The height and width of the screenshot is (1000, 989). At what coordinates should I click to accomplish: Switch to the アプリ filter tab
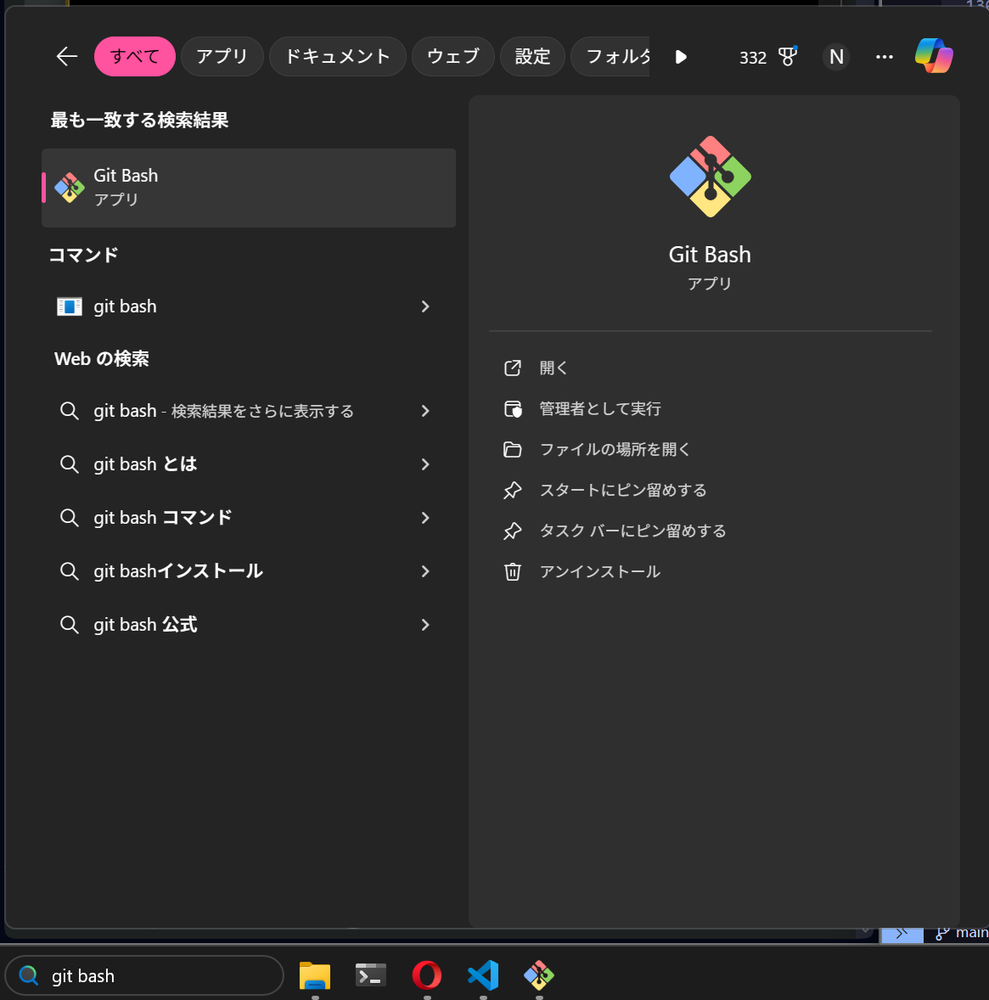(x=222, y=56)
